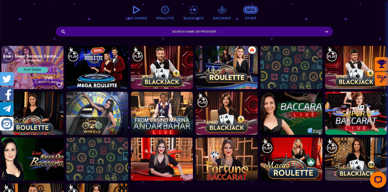Open the live chat bubble
The height and width of the screenshot is (192, 388).
pyautogui.click(x=378, y=180)
